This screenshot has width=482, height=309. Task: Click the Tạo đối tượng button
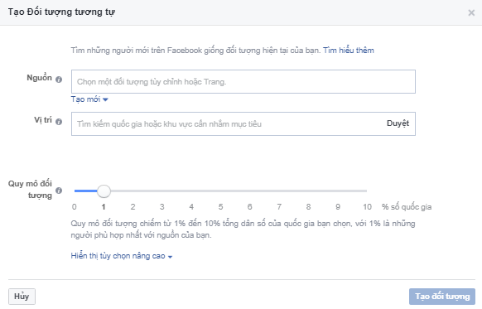pos(442,297)
